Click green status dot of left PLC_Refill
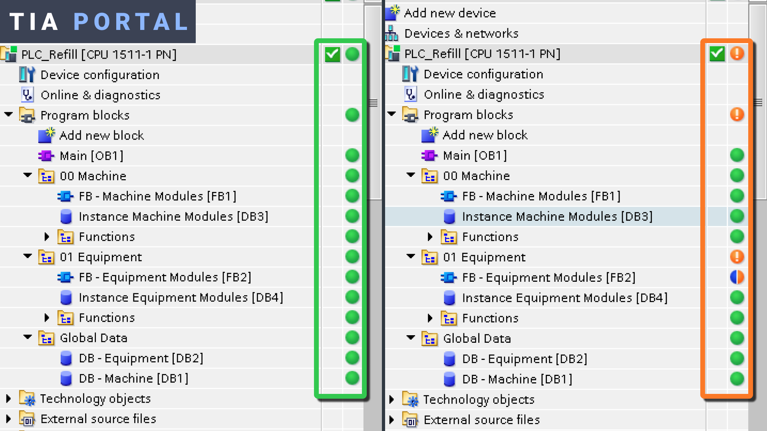Image resolution: width=767 pixels, height=431 pixels. [352, 54]
